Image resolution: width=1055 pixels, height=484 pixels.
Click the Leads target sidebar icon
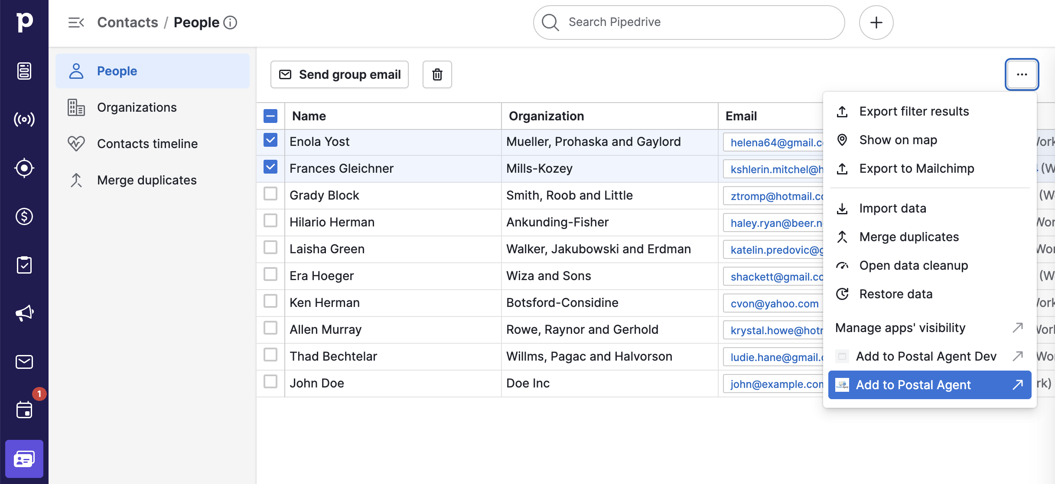click(24, 168)
